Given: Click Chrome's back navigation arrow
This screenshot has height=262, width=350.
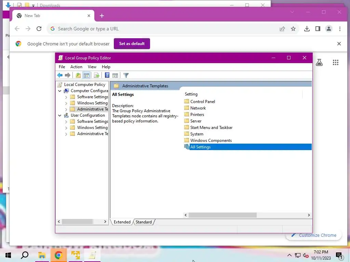Looking at the screenshot, I should click(17, 29).
